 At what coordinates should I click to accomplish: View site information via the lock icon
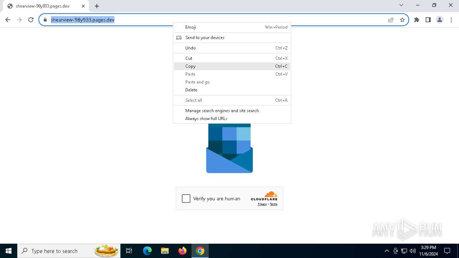(45, 20)
